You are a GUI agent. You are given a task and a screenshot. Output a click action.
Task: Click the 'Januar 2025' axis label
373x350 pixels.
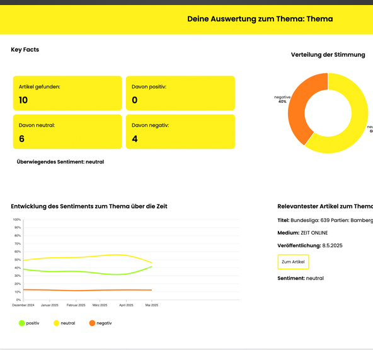50,305
